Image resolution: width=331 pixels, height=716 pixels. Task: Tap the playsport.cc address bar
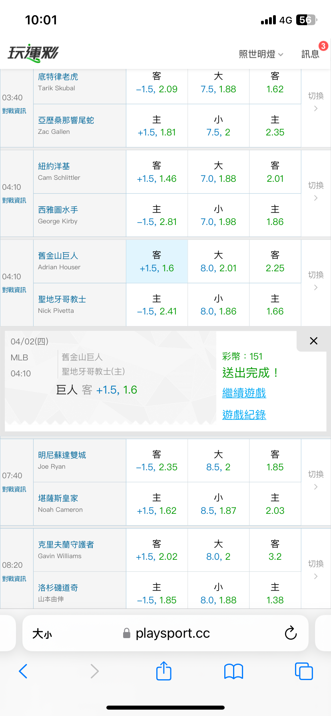pos(172,633)
